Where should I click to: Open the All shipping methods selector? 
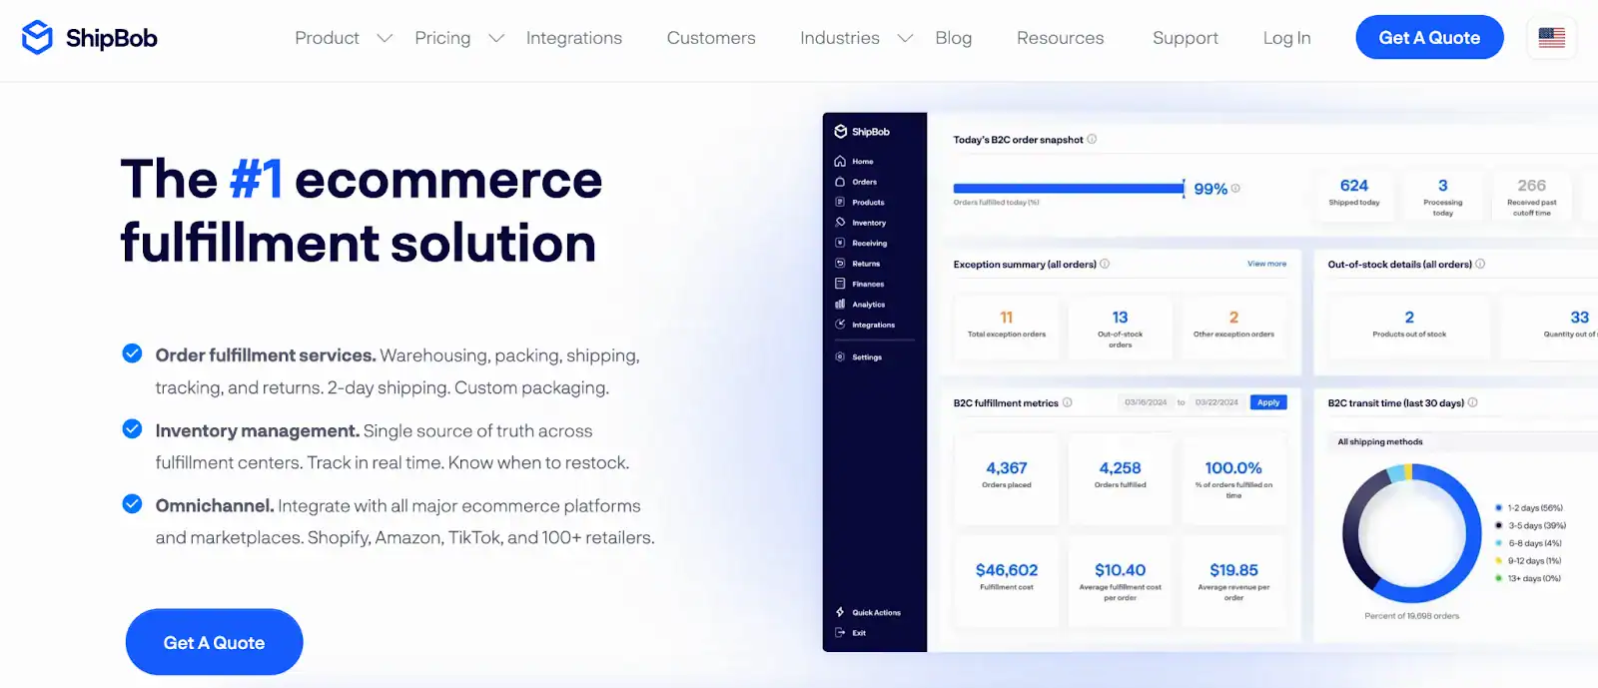click(x=1464, y=441)
